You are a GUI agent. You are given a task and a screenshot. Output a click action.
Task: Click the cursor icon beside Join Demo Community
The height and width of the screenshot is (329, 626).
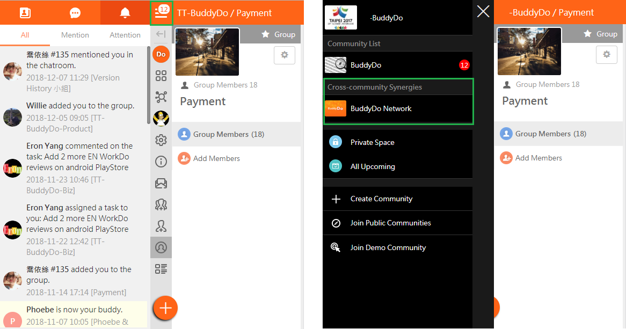pos(336,247)
